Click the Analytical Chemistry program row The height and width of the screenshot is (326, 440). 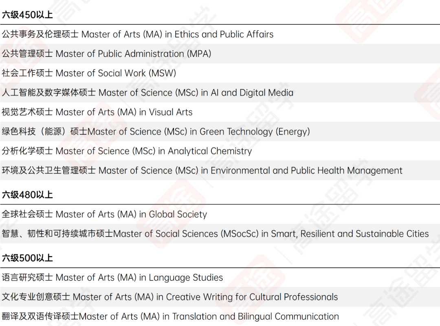[x=127, y=151]
